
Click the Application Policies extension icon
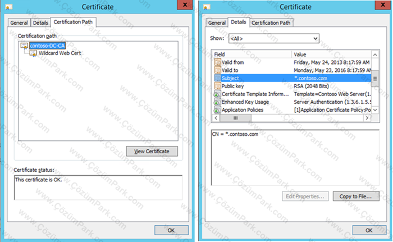[x=217, y=110]
